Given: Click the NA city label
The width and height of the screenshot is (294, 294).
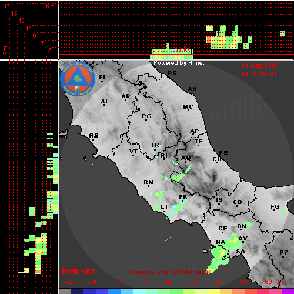Looking at the screenshot, I should tap(220, 242).
